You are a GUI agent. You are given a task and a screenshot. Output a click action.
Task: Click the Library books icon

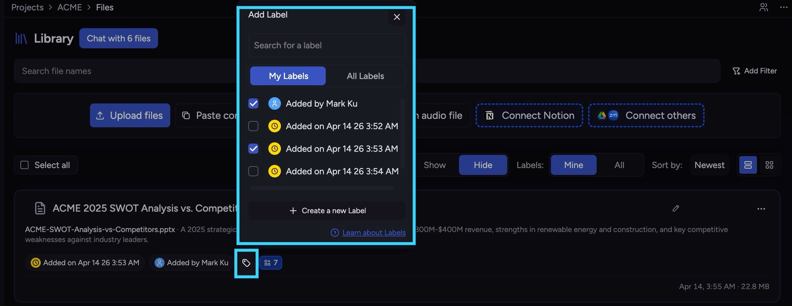(x=21, y=38)
